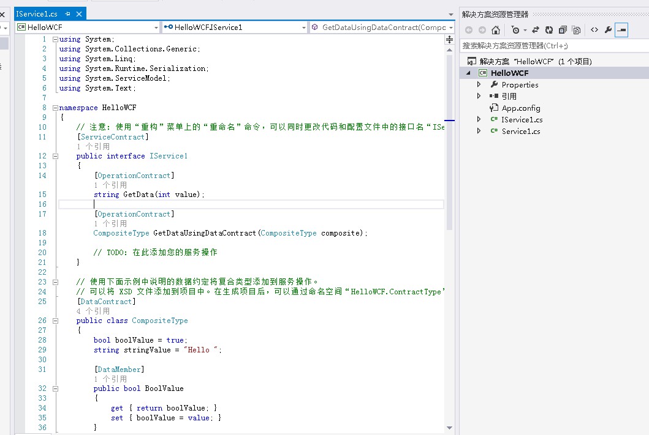Open Properties wrench icon in Solution Explorer toolbar

pyautogui.click(x=608, y=30)
